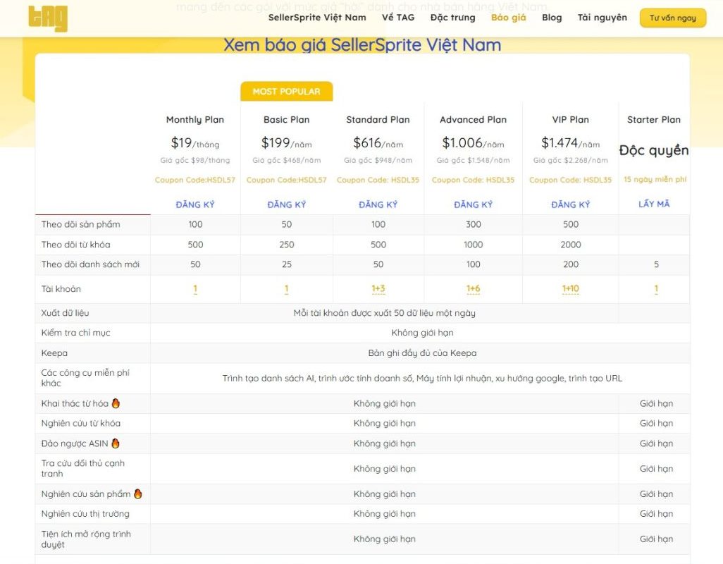Click 'Tra cứu đối thủ cạnh tranh' label
This screenshot has height=564, width=723.
(83, 468)
